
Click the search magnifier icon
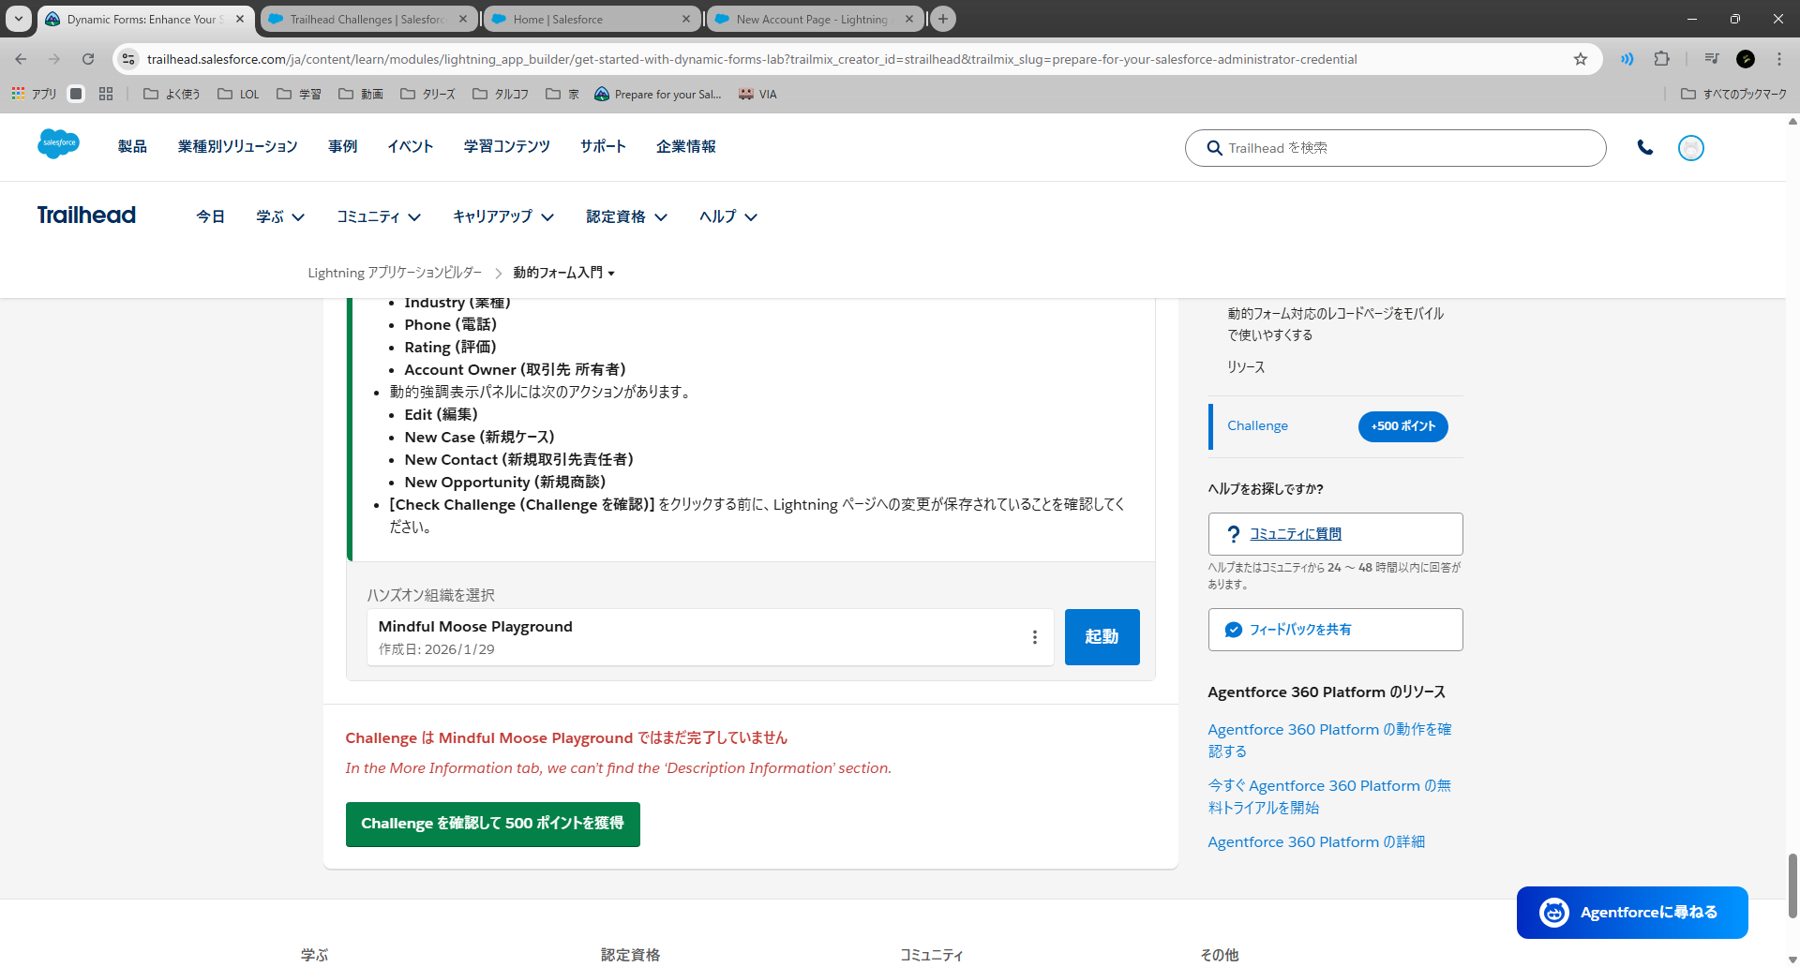coord(1213,148)
